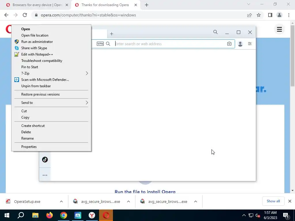
Task: Bookmark this page with the star icon
Action: click(259, 15)
